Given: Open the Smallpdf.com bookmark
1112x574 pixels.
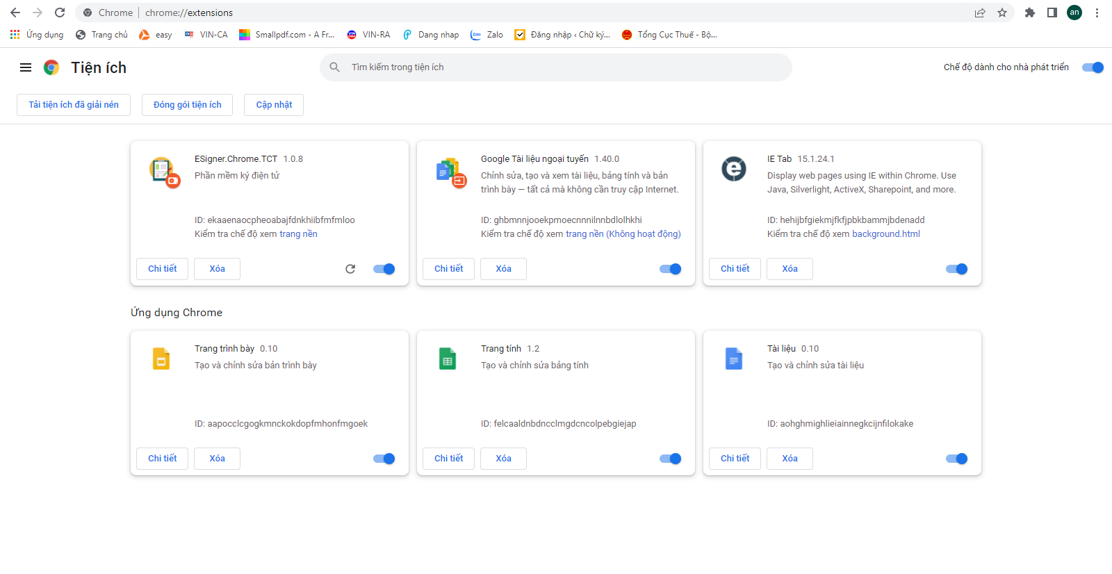Looking at the screenshot, I should click(x=287, y=35).
